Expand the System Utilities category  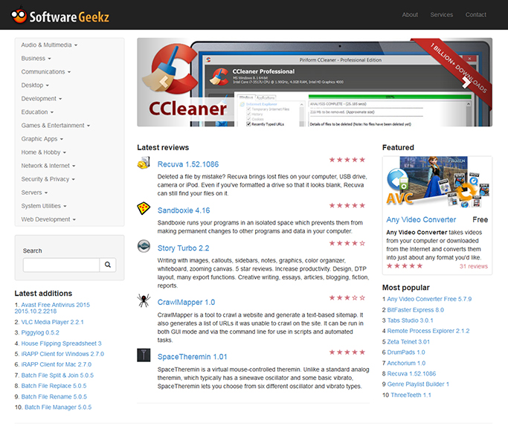point(44,206)
